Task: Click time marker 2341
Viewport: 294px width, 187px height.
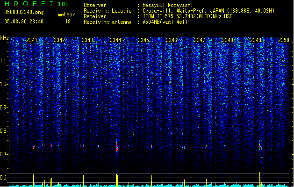Action: pyautogui.click(x=32, y=40)
